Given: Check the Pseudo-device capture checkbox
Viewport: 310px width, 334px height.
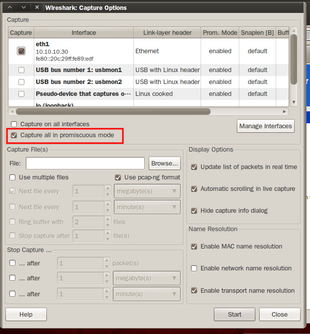Looking at the screenshot, I should 21,94.
